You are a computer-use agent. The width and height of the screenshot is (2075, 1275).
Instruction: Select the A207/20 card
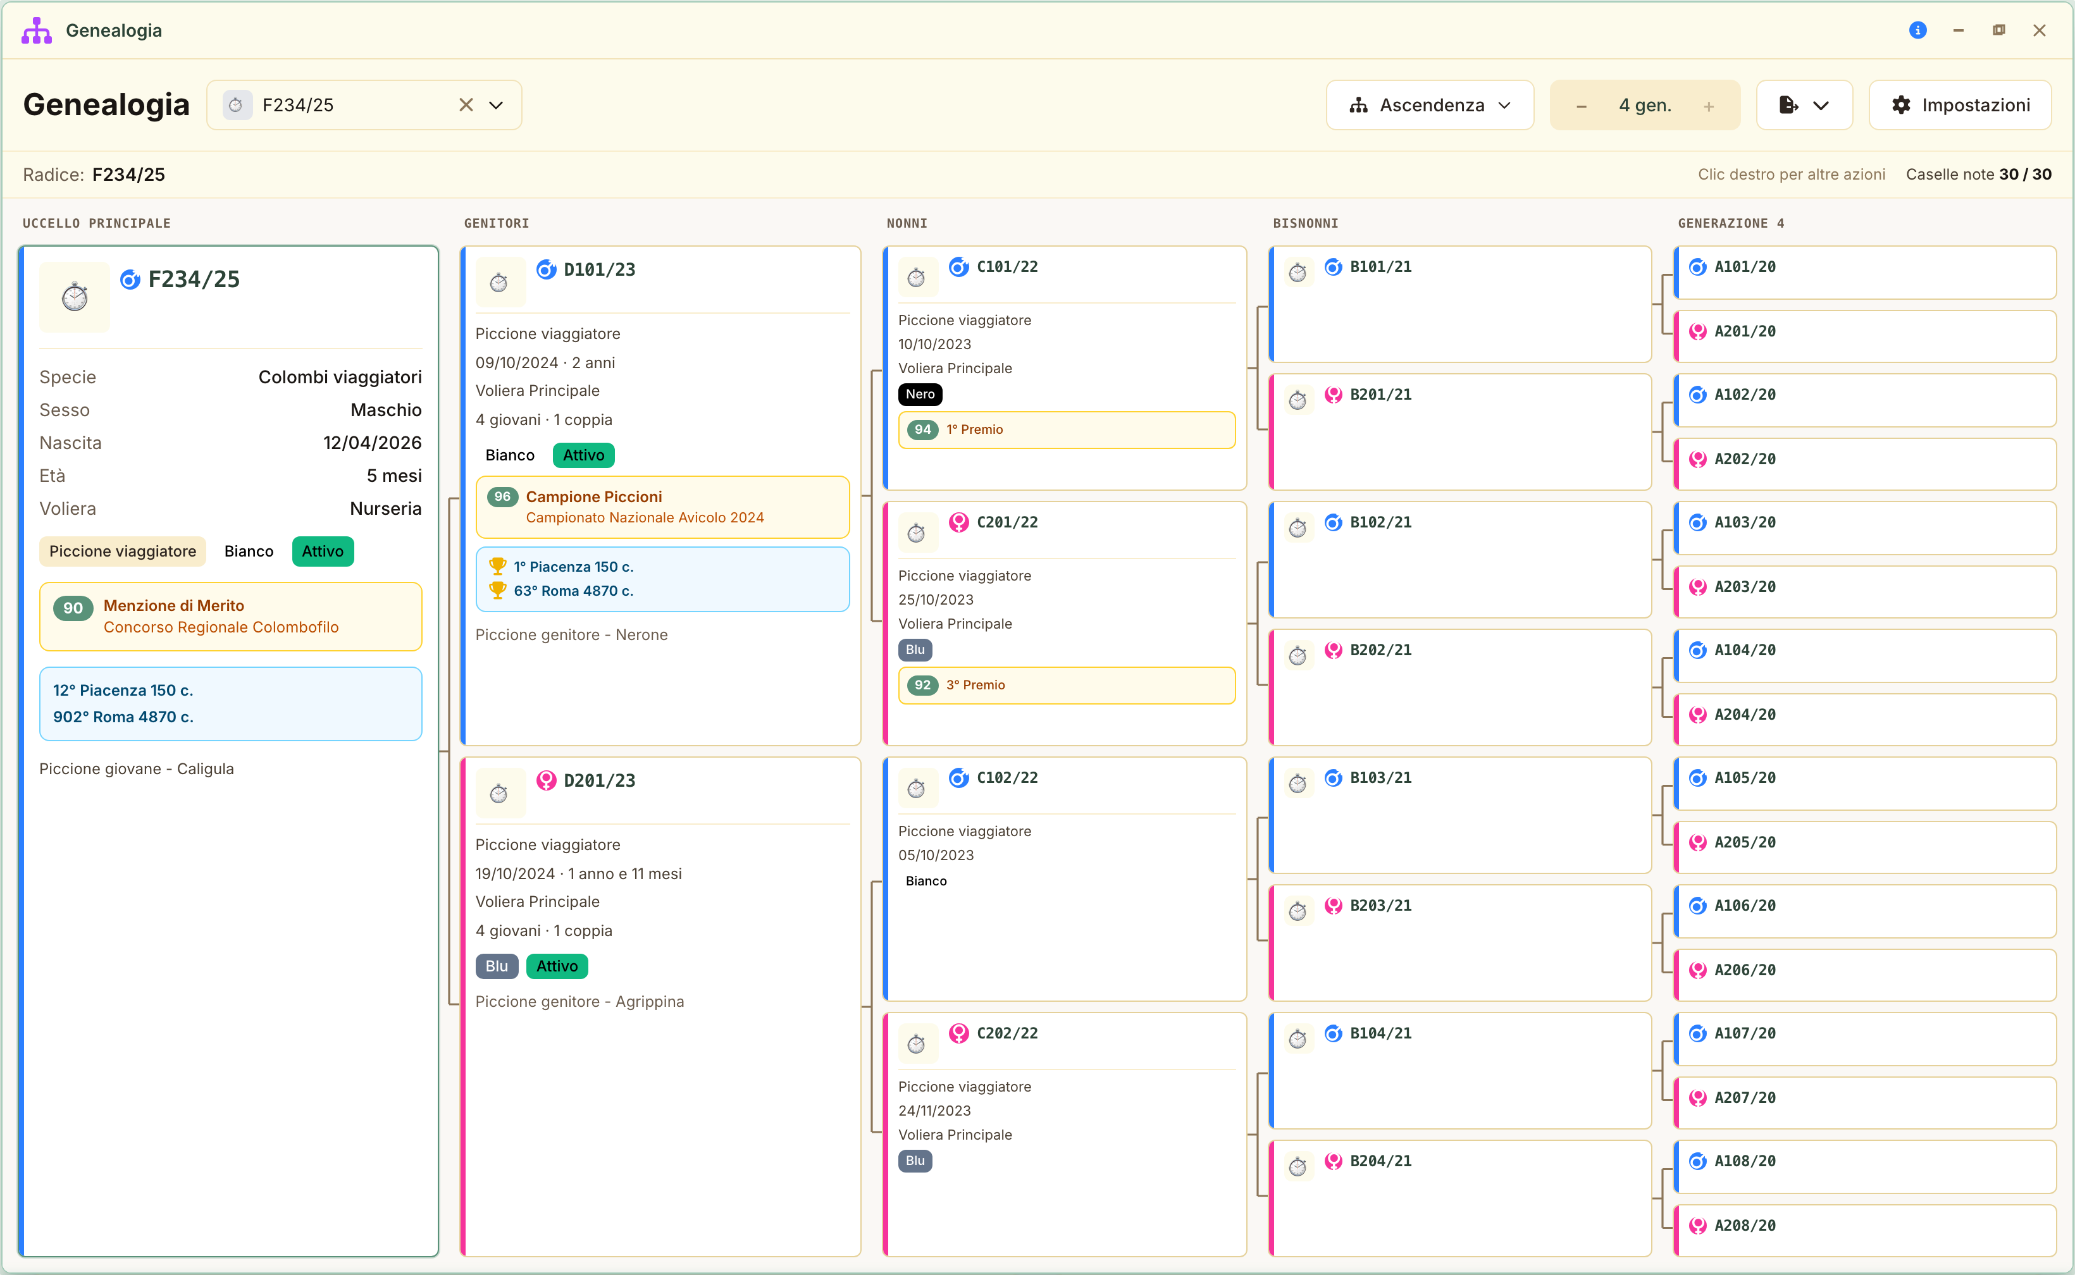click(x=1866, y=1103)
